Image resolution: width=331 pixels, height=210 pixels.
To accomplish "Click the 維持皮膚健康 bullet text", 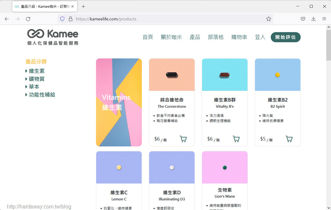I will coord(273,121).
